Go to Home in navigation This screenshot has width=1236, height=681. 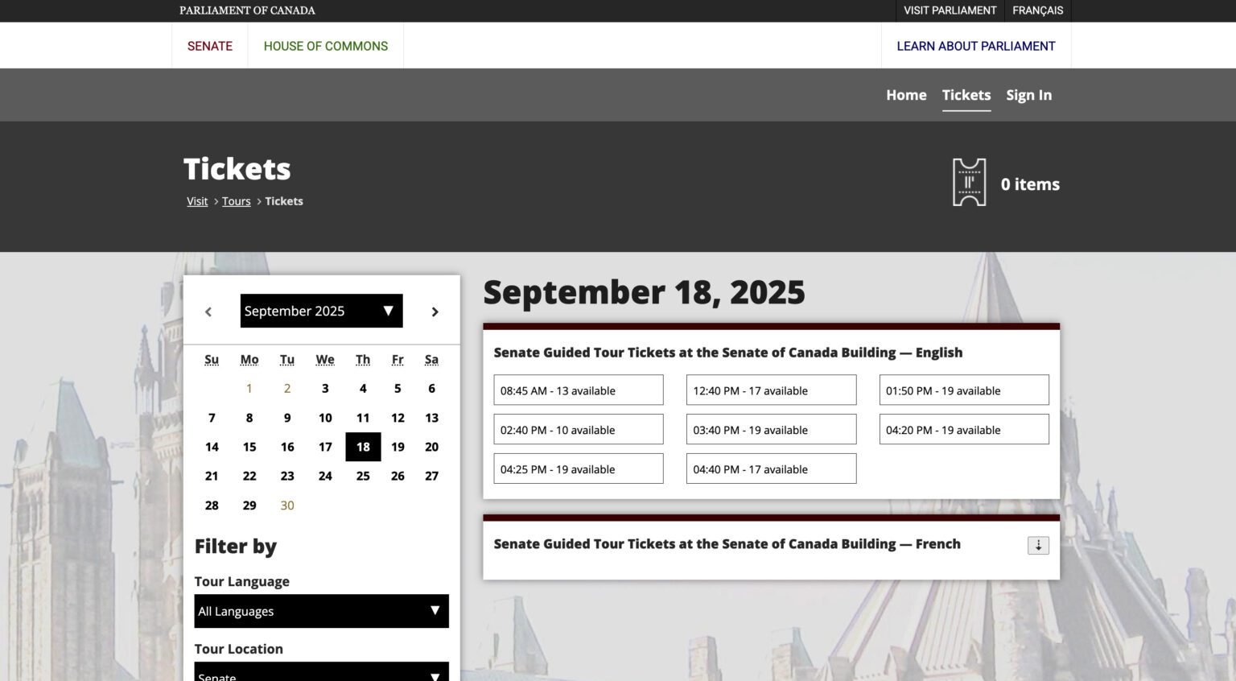(906, 95)
